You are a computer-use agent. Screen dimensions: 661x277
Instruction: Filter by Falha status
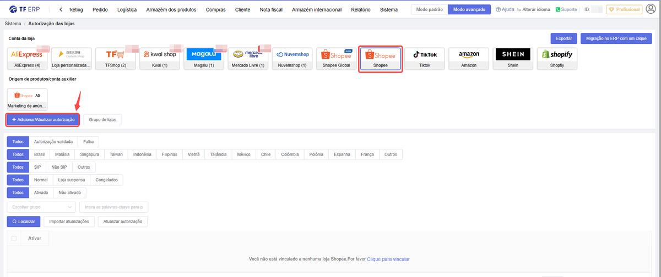[89, 141]
